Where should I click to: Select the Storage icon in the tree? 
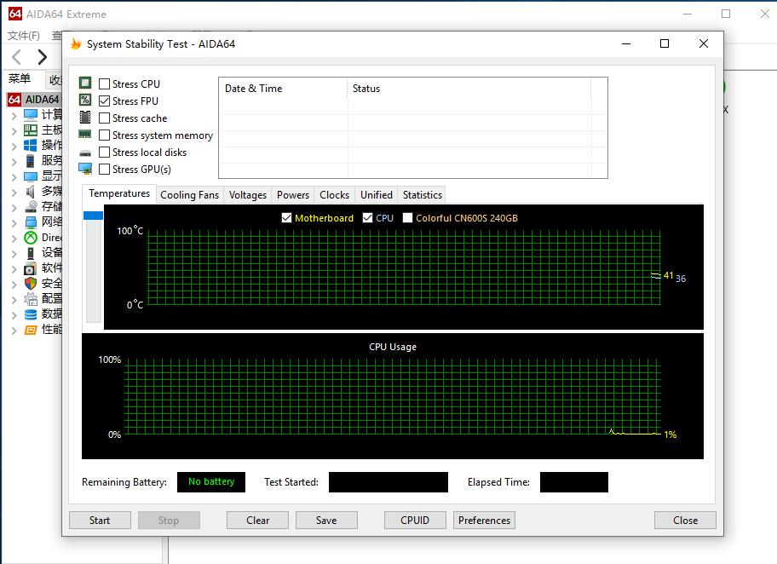pos(31,207)
